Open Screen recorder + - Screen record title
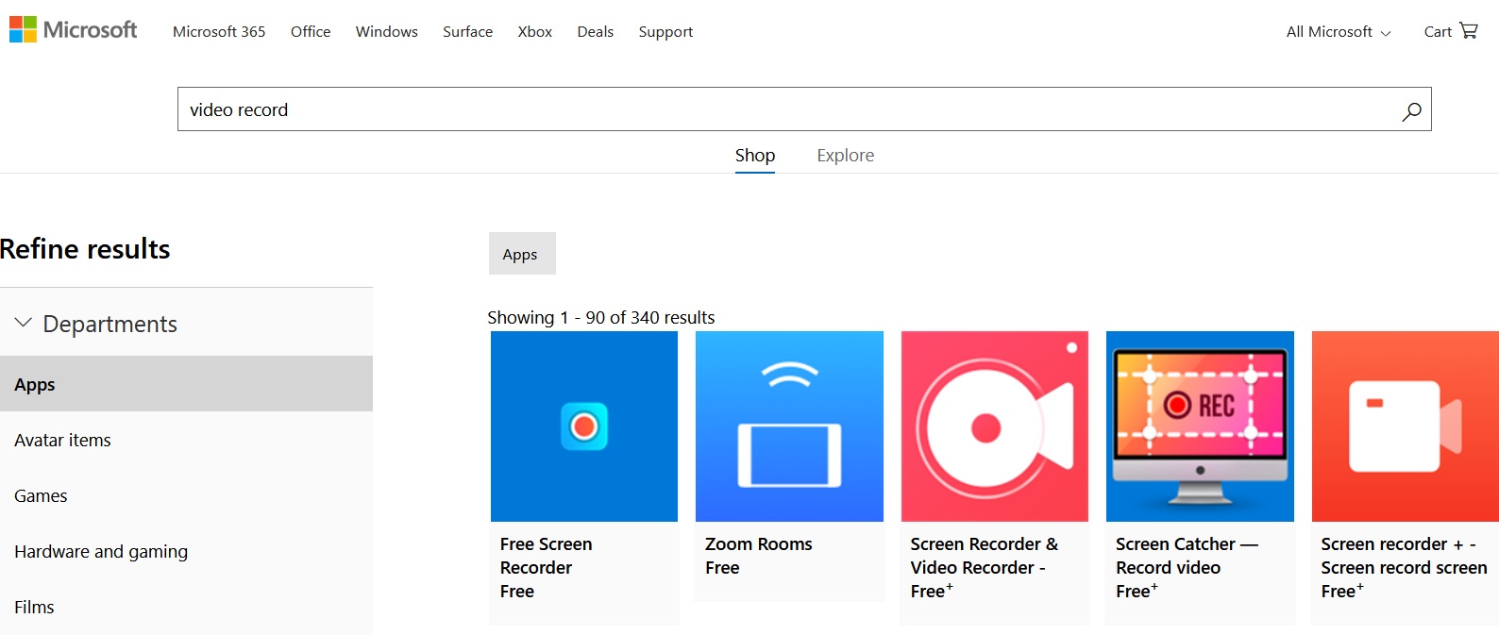 pos(1404,556)
